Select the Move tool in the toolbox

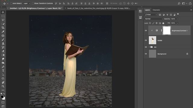(x=3, y=12)
